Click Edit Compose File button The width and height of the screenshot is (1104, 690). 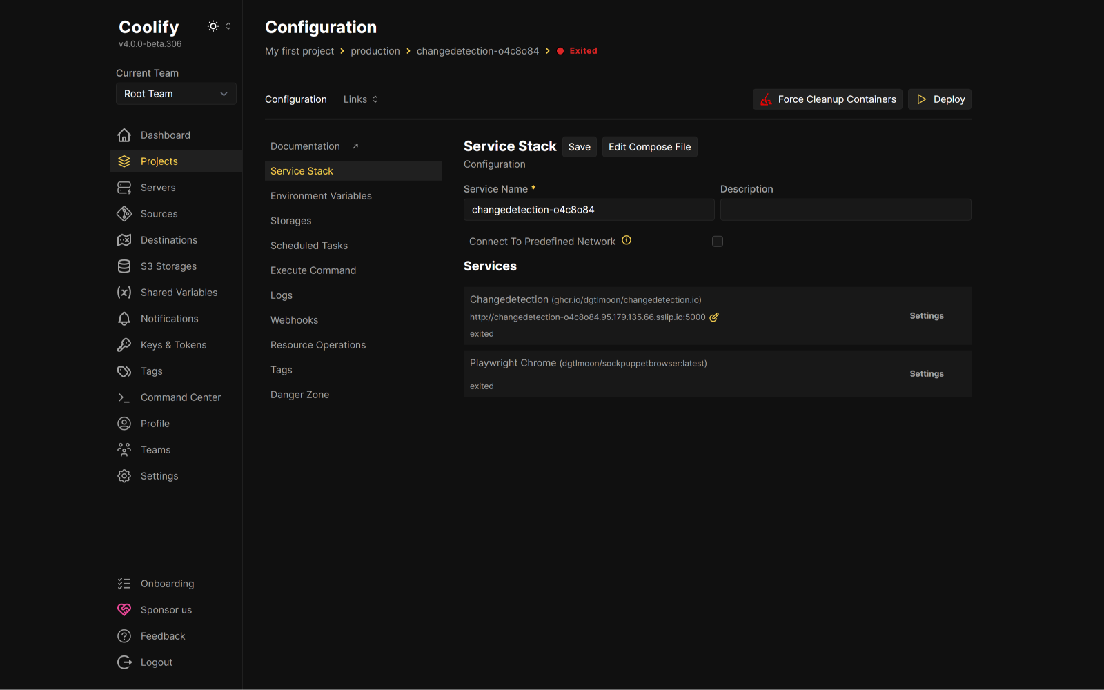649,147
